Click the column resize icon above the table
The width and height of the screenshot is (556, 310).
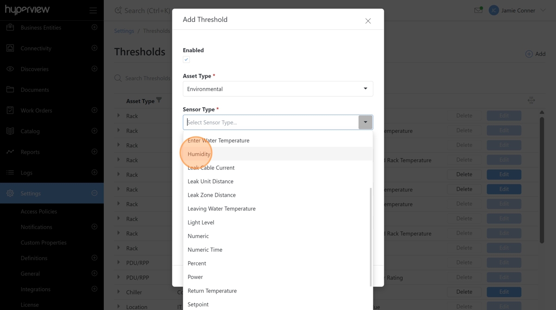(531, 100)
